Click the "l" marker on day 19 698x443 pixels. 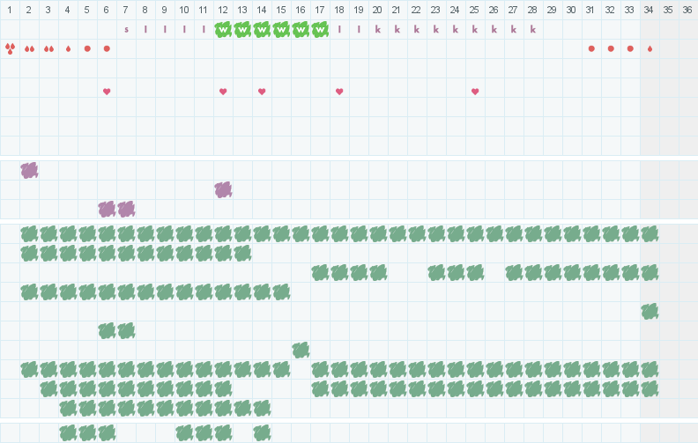pos(359,29)
